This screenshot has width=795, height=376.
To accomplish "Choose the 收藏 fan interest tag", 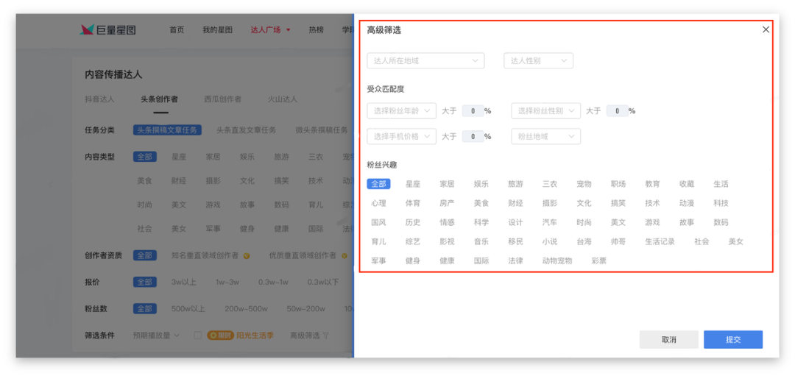I will (687, 184).
